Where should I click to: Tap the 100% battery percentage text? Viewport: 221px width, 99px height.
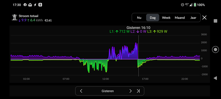[201, 5]
